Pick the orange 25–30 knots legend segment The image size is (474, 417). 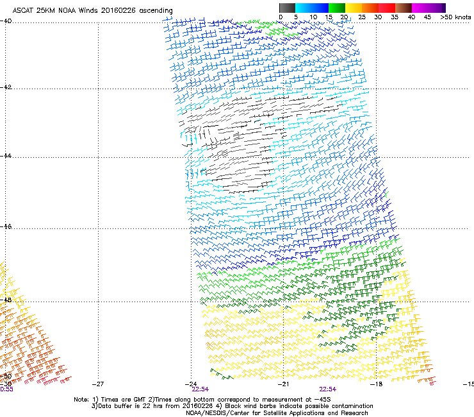tap(370, 8)
